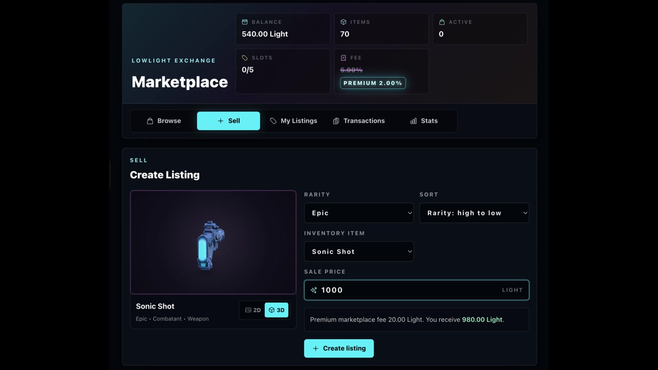Open the My Listings tab
The image size is (658, 370).
294,121
